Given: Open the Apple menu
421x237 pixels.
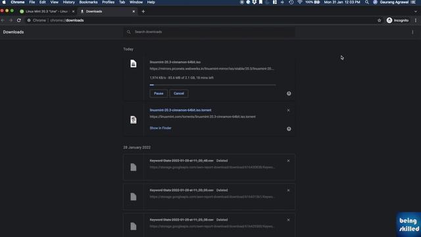Looking at the screenshot, I should 4,2.
